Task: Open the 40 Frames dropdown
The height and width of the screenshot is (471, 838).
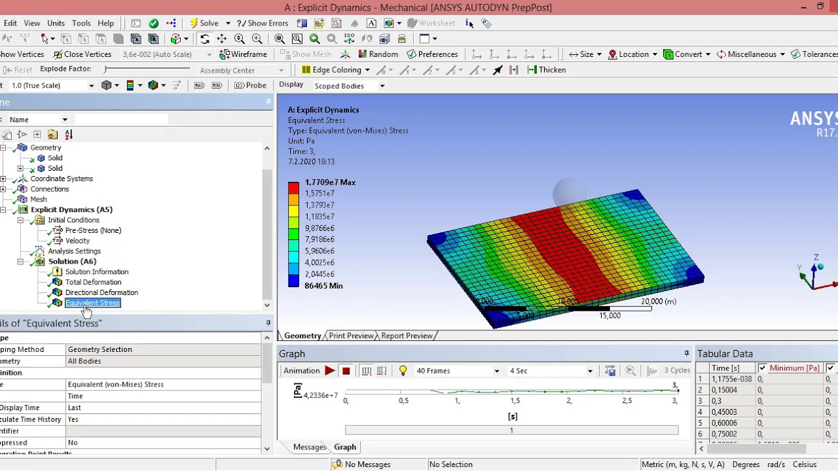Action: click(497, 371)
